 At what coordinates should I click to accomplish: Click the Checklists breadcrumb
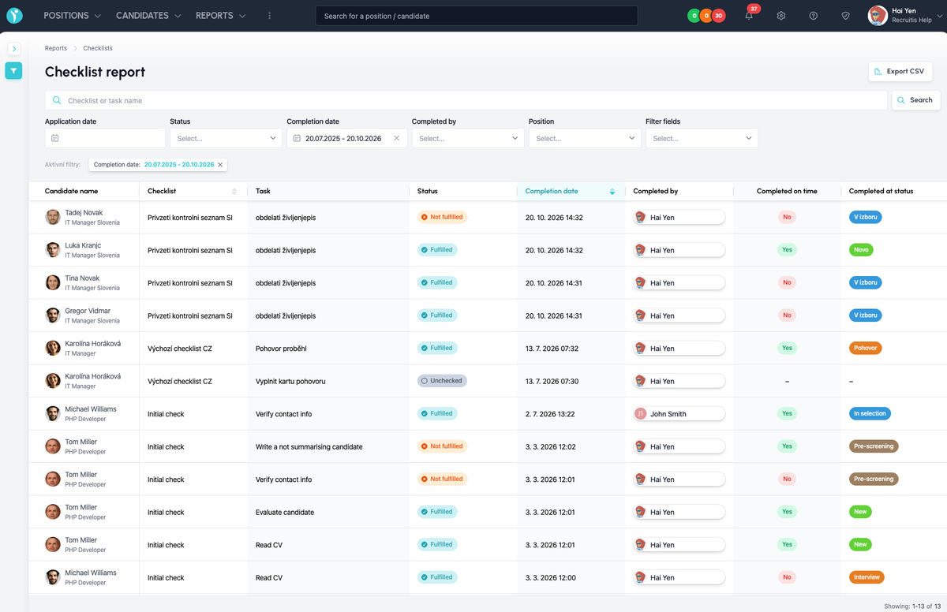[98, 48]
